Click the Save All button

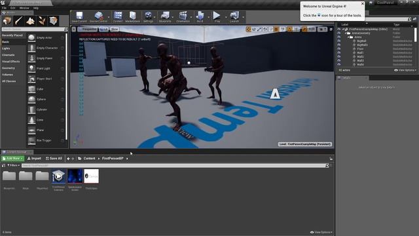click(54, 159)
